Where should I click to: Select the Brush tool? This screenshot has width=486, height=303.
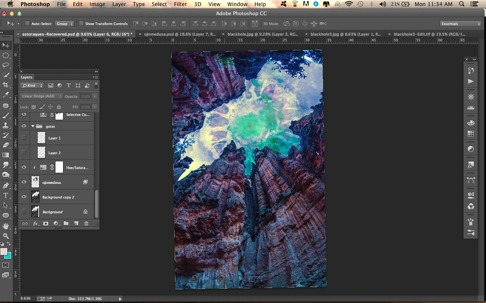pos(6,116)
